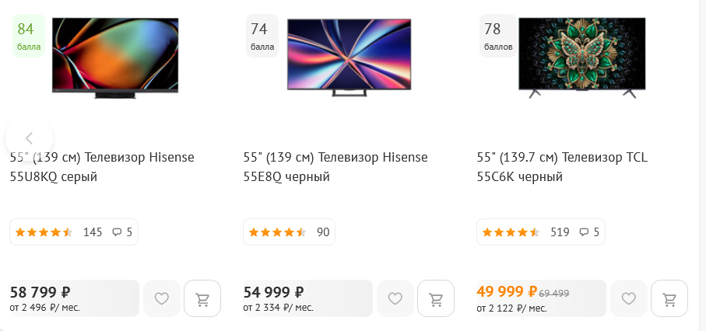The height and width of the screenshot is (331, 706).
Task: Put Hisense 55E8Q in the cart
Action: (436, 298)
